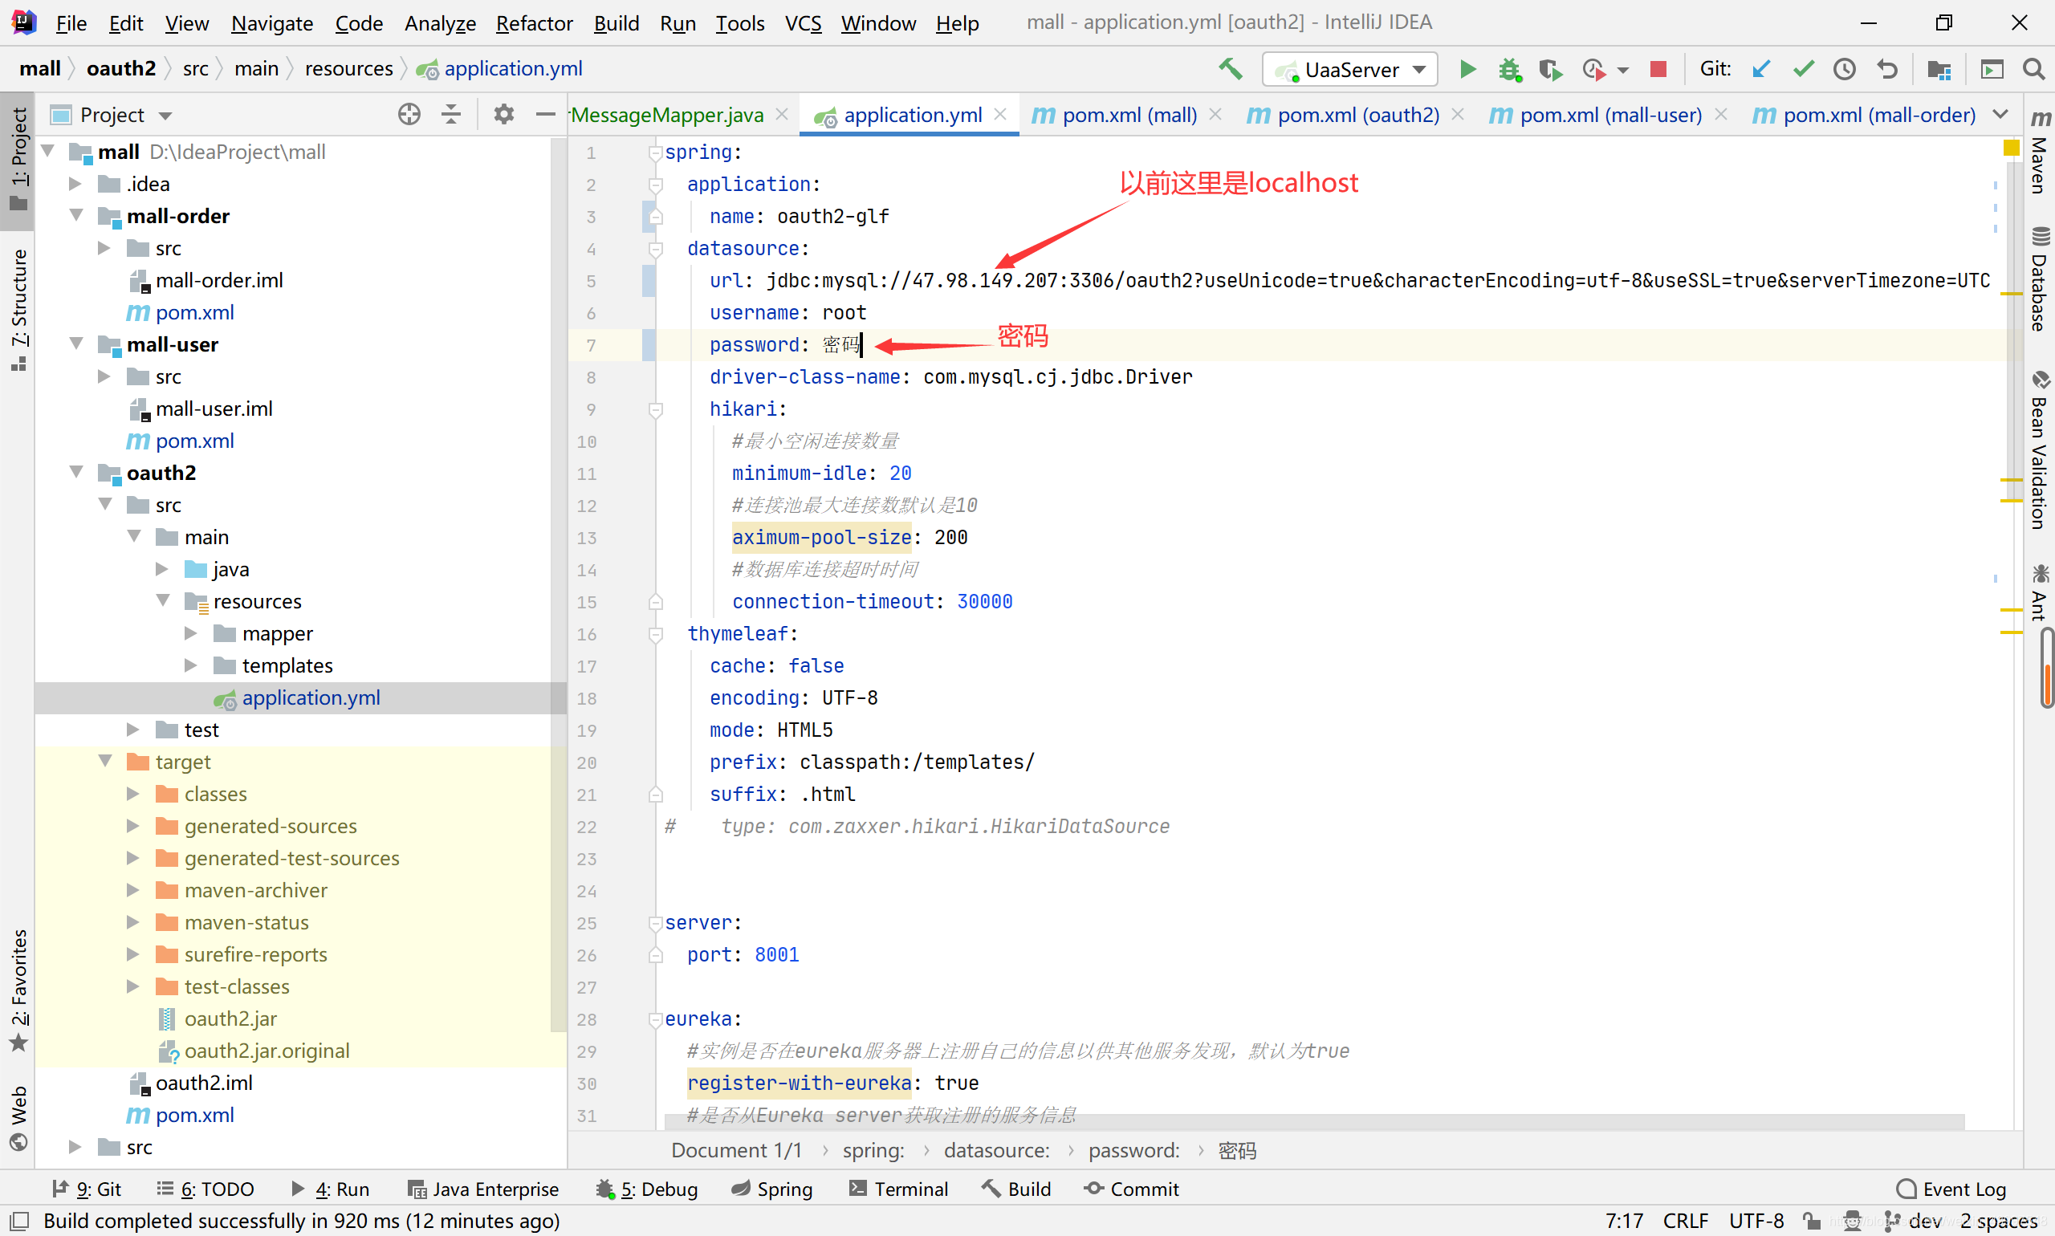2055x1236 pixels.
Task: Click locate target icon in Project panel
Action: (409, 115)
